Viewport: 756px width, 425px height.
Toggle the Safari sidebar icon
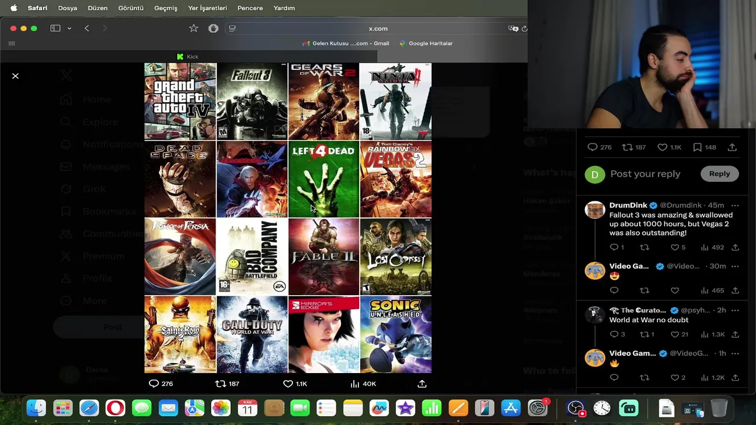[x=56, y=28]
